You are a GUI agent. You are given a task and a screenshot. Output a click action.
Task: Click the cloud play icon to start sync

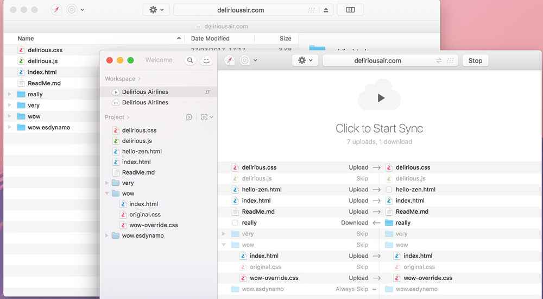[379, 95]
